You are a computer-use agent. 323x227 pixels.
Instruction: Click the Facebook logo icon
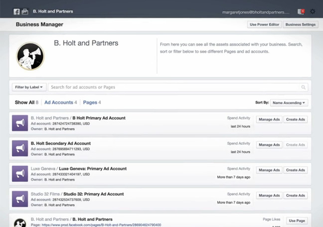(16, 11)
